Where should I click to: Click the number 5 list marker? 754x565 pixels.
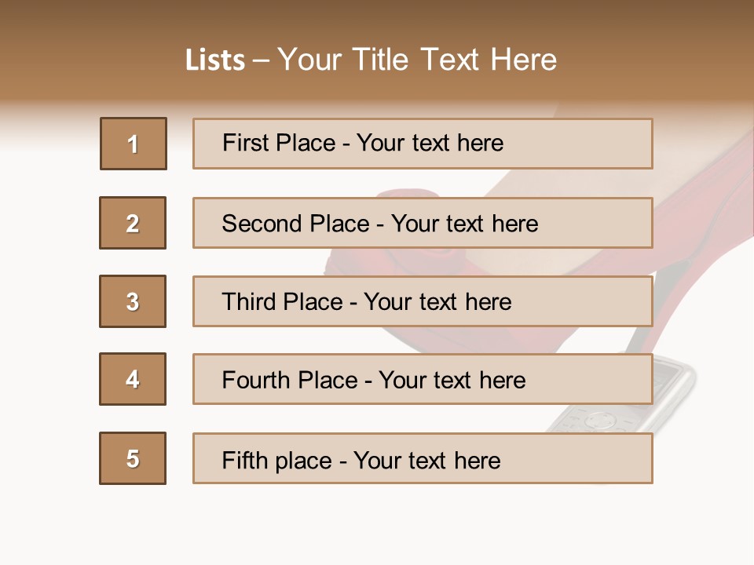(133, 458)
